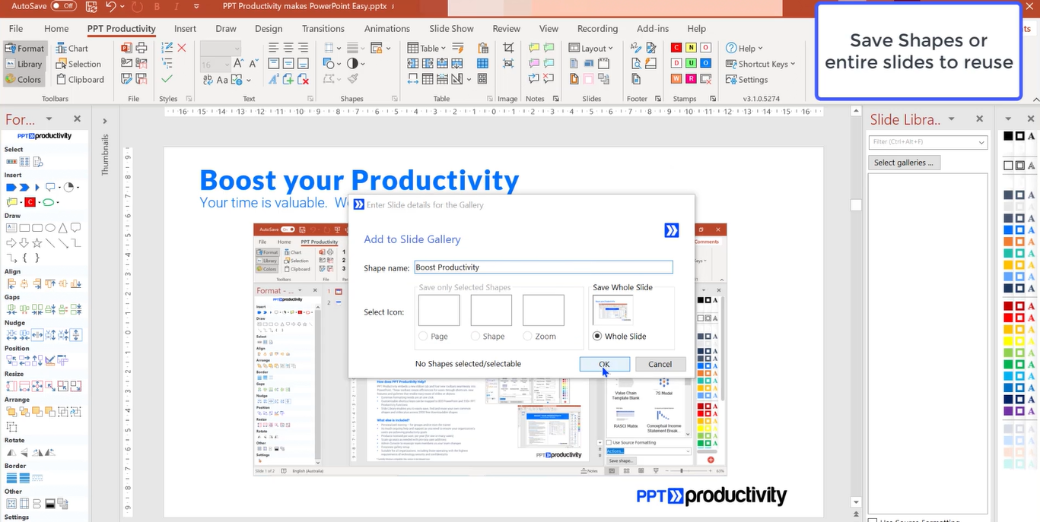Image resolution: width=1040 pixels, height=522 pixels.
Task: Select the Crop tool in the Image group
Action: tap(508, 48)
